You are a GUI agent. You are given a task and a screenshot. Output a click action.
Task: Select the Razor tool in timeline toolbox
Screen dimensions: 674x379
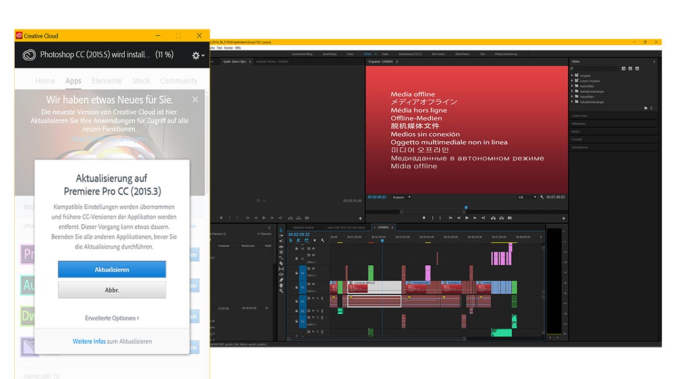coord(281,263)
